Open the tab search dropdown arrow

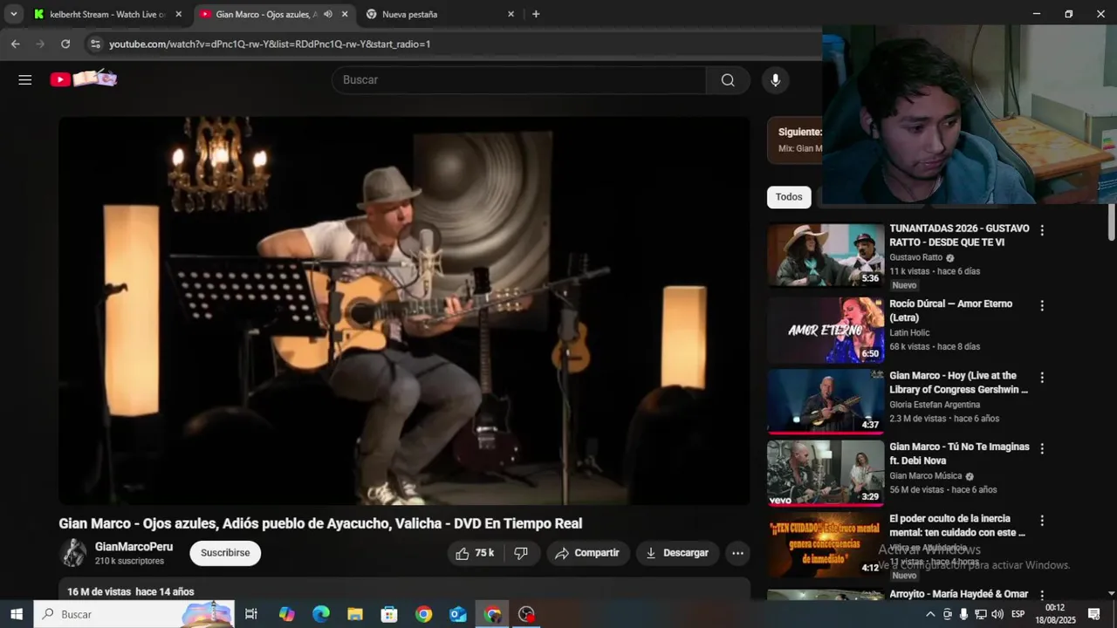(x=13, y=14)
